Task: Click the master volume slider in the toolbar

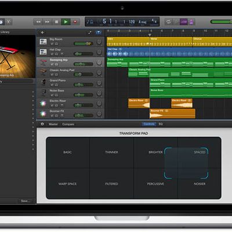Action: [x=221, y=21]
